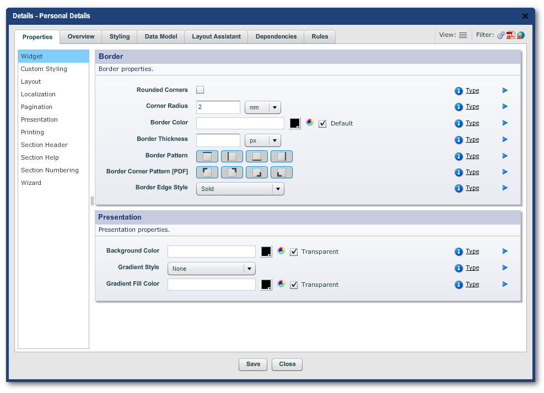Screen dimensions: 544x393
Task: Click Type link for Rounded Corners
Action: (x=472, y=90)
